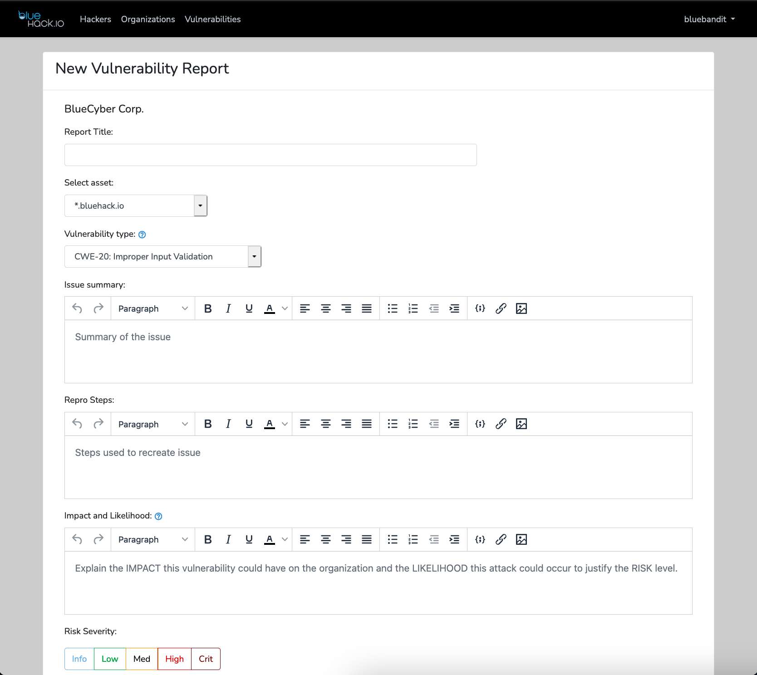Apply text color in Issue summary
Image resolution: width=757 pixels, height=675 pixels.
[x=270, y=308]
